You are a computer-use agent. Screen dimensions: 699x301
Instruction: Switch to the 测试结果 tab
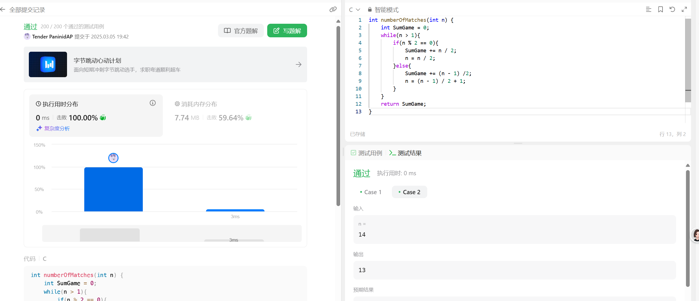(x=405, y=153)
